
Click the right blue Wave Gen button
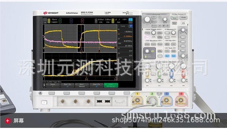(174, 56)
